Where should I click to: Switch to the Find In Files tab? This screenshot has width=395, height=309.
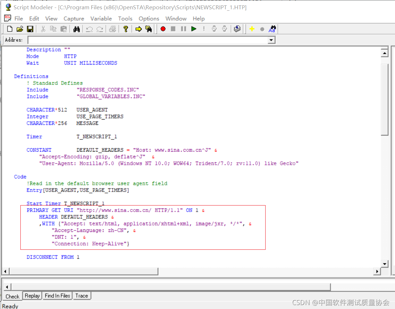[58, 296]
